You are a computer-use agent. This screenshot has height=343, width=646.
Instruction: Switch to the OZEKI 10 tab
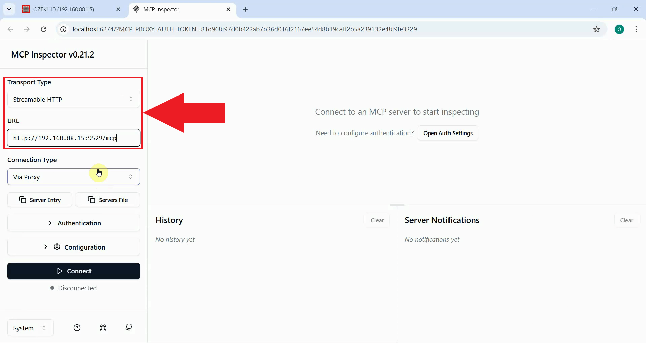(64, 9)
